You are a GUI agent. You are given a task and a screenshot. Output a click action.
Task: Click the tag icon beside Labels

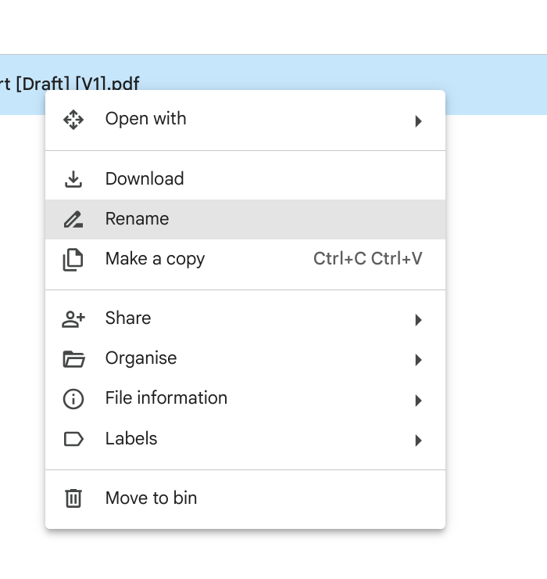click(x=73, y=439)
